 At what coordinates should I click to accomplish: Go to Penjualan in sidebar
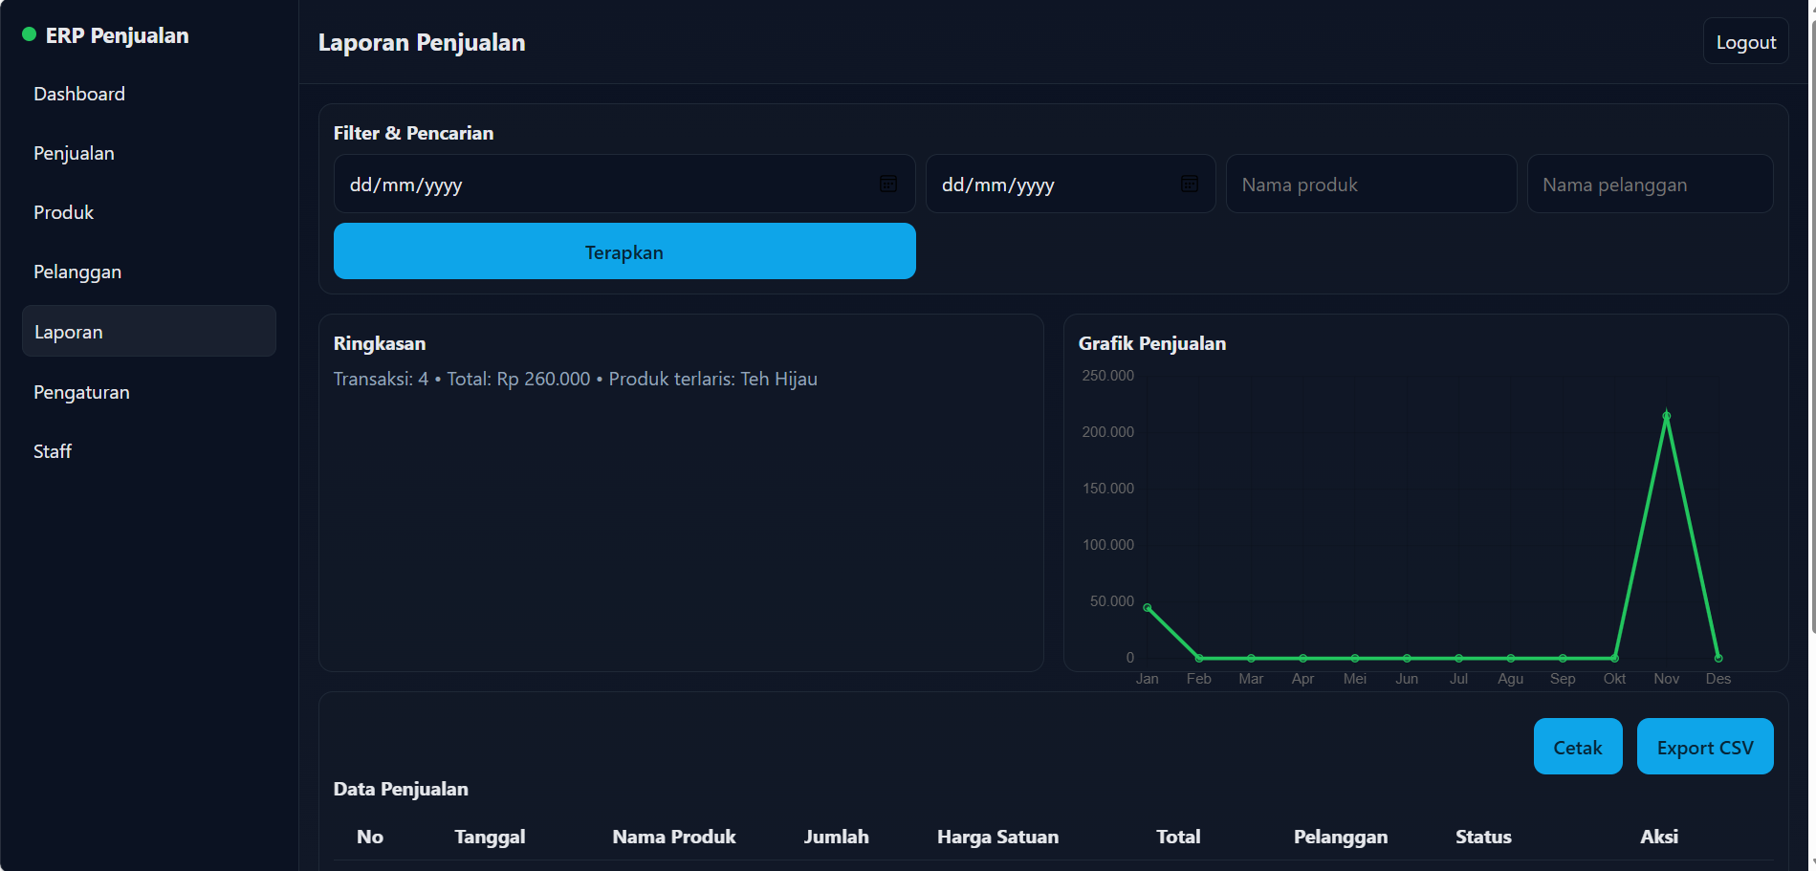click(74, 153)
